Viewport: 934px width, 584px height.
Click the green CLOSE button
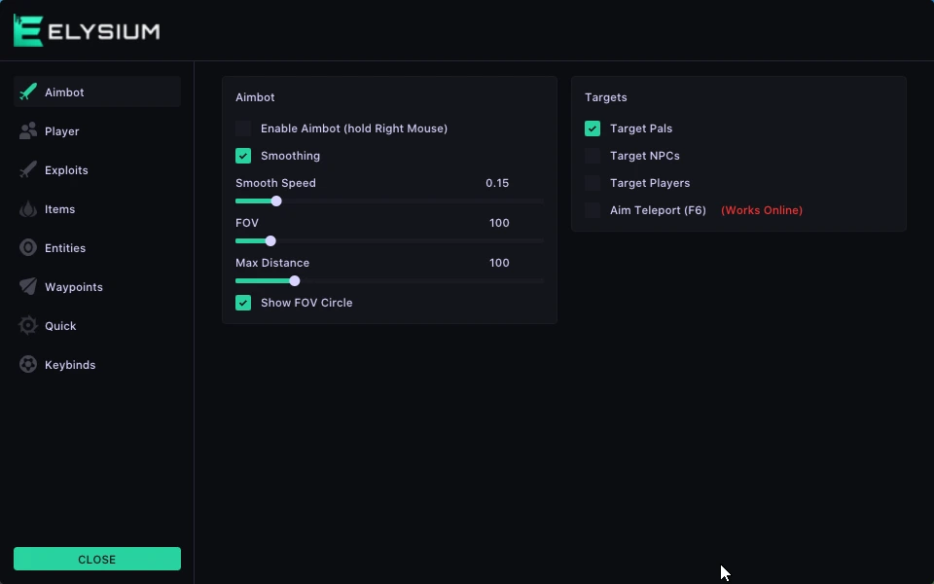coord(97,559)
